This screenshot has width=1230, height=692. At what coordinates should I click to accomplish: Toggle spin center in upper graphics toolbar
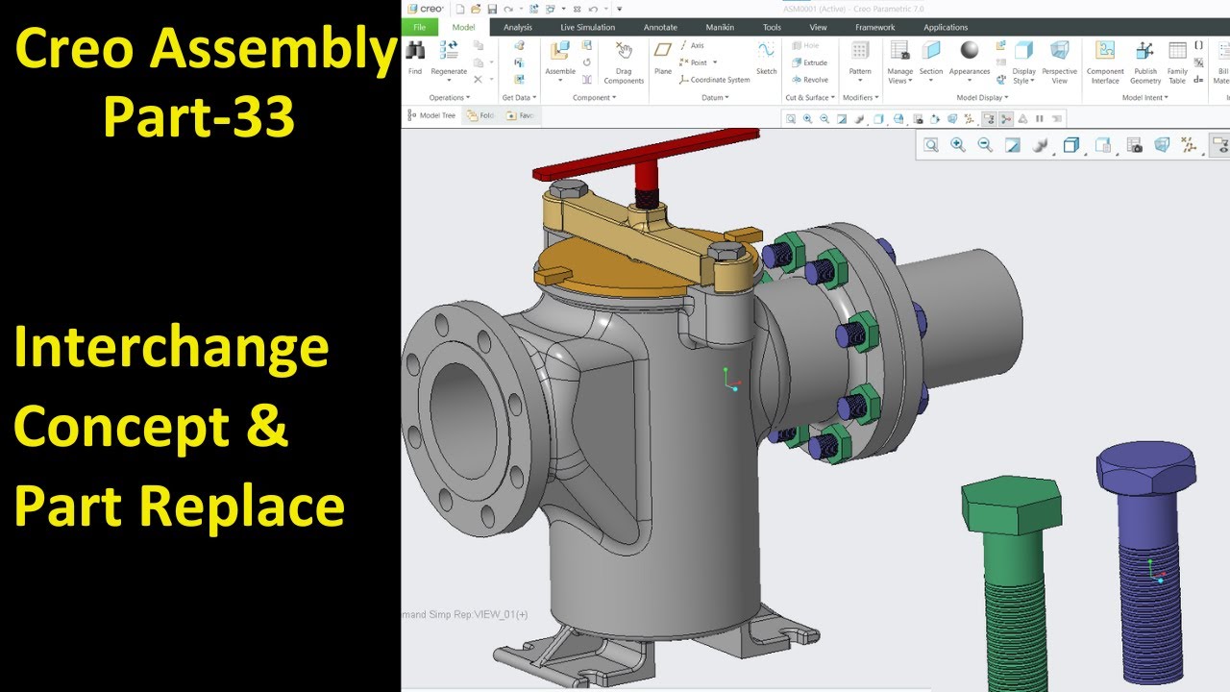tap(1006, 119)
